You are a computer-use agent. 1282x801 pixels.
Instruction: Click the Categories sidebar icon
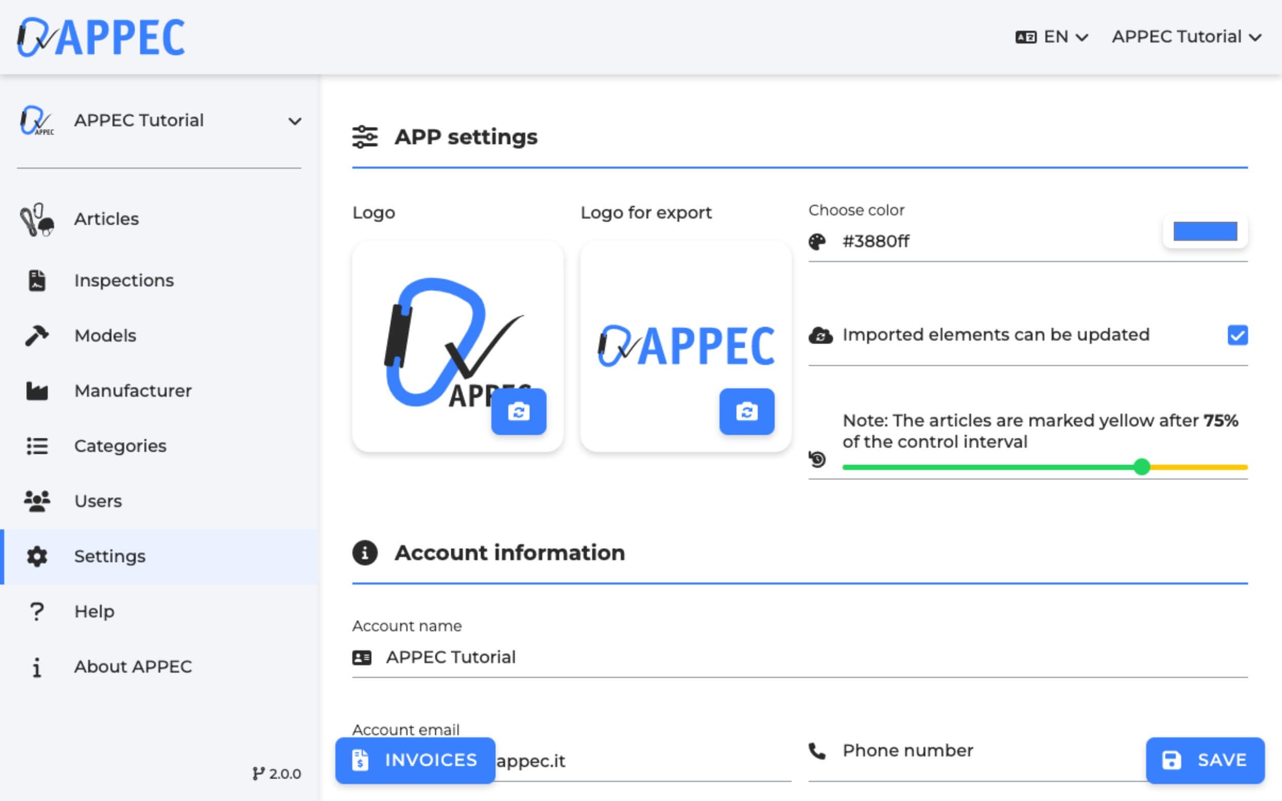coord(38,446)
